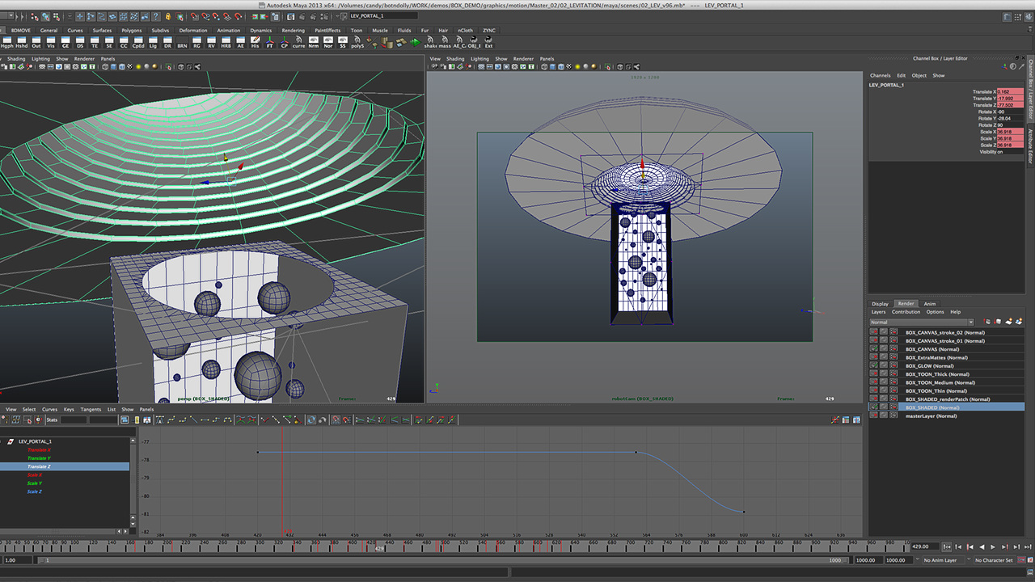Open the Normal blend mode dropdown
This screenshot has height=582, width=1035.
point(921,322)
